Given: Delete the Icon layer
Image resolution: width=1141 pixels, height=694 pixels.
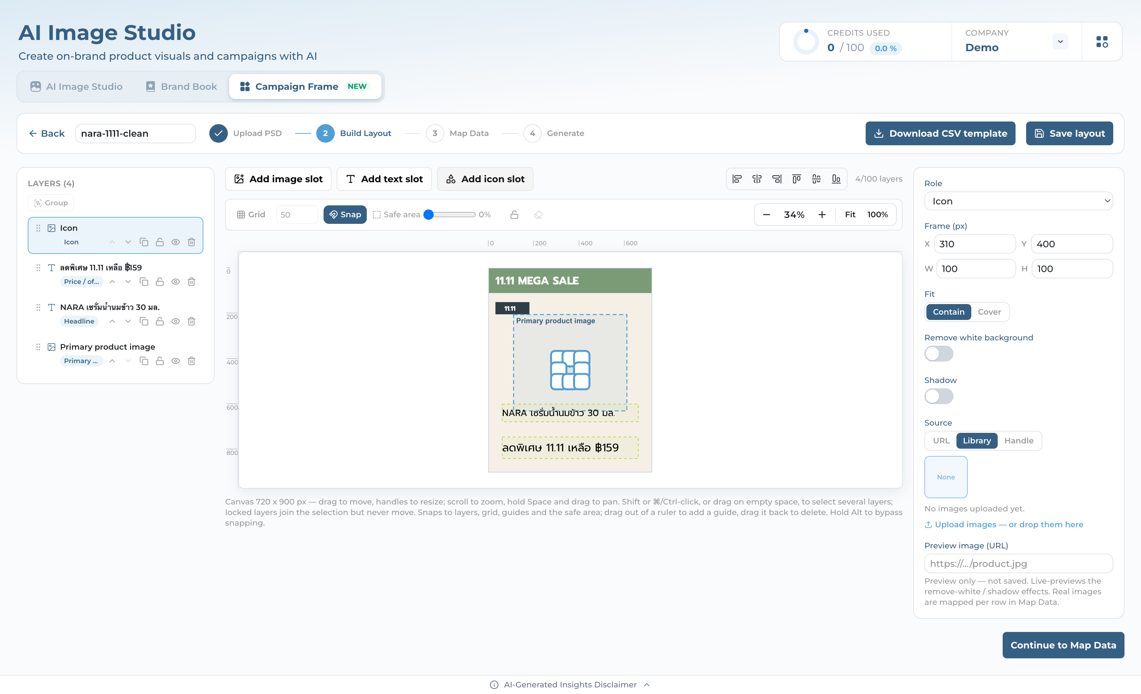Looking at the screenshot, I should 191,242.
